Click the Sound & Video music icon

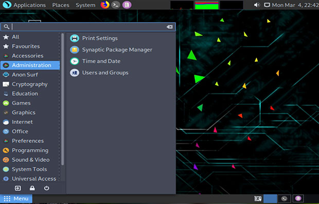(6, 160)
